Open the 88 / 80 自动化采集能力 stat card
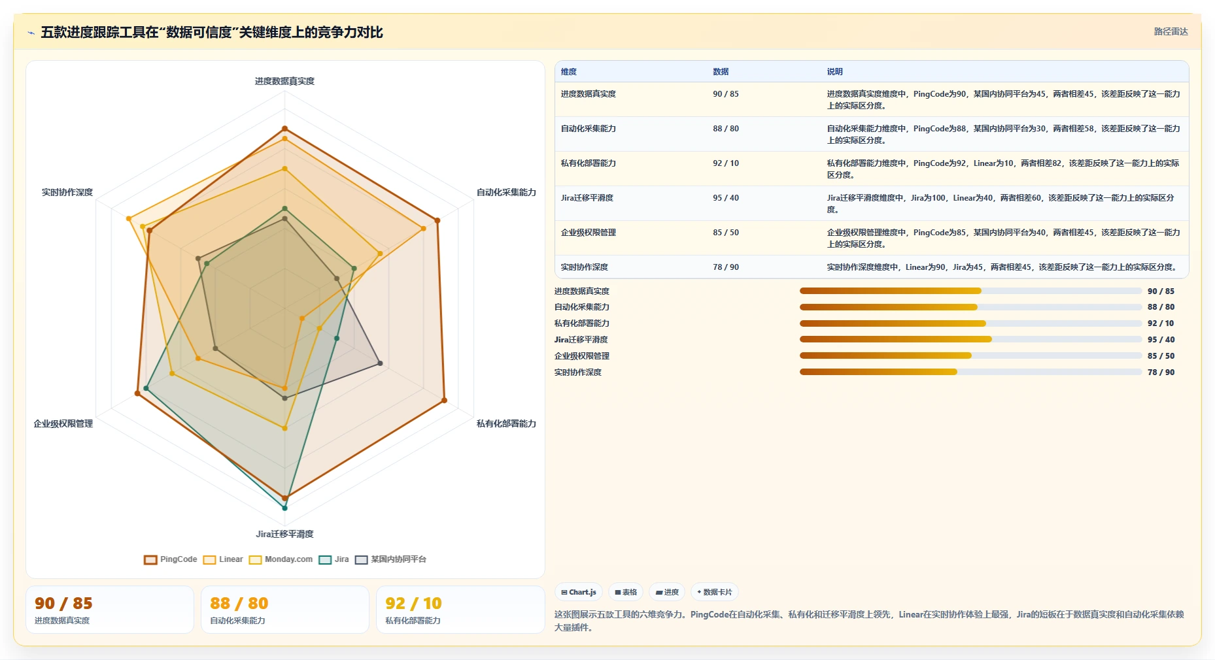 [x=285, y=610]
